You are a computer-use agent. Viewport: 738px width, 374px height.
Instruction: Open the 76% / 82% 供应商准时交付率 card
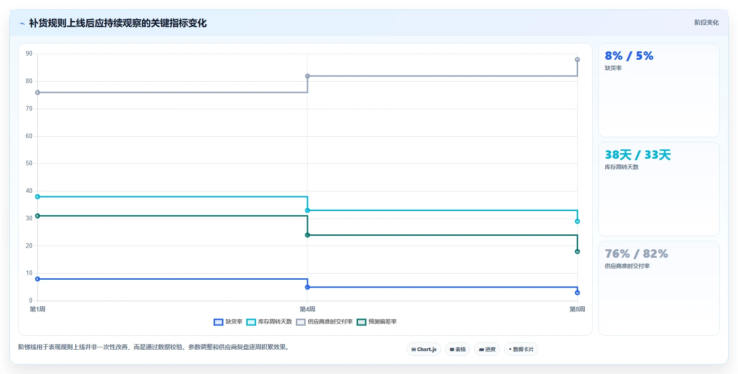[x=659, y=288]
